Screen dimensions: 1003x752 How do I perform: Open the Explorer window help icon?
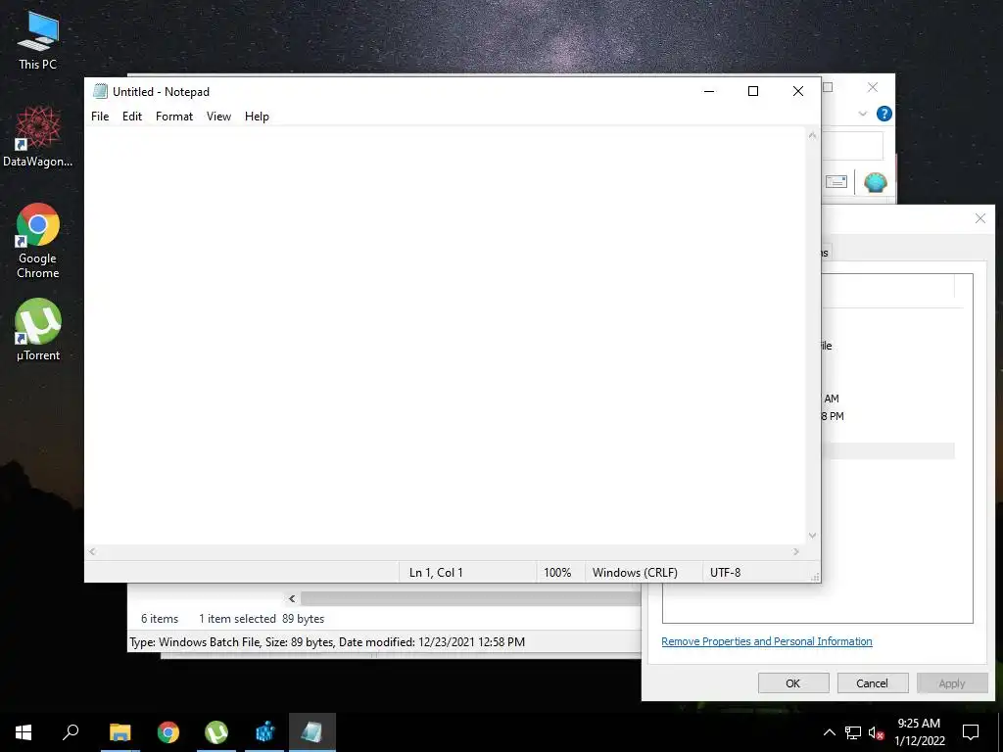[x=884, y=114]
